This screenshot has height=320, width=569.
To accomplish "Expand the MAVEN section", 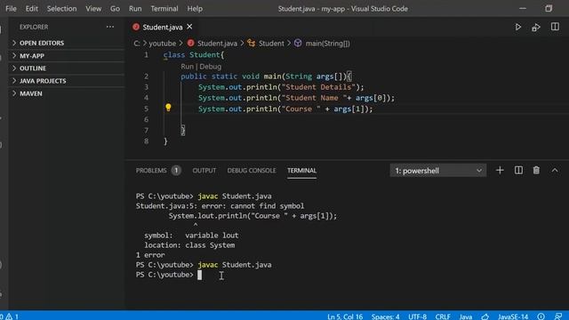I will click(67, 93).
